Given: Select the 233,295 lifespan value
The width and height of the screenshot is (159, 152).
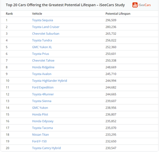Looking at the screenshot, I should click(x=111, y=134).
